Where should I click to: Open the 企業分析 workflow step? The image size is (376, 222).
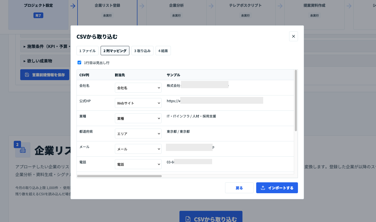click(176, 12)
